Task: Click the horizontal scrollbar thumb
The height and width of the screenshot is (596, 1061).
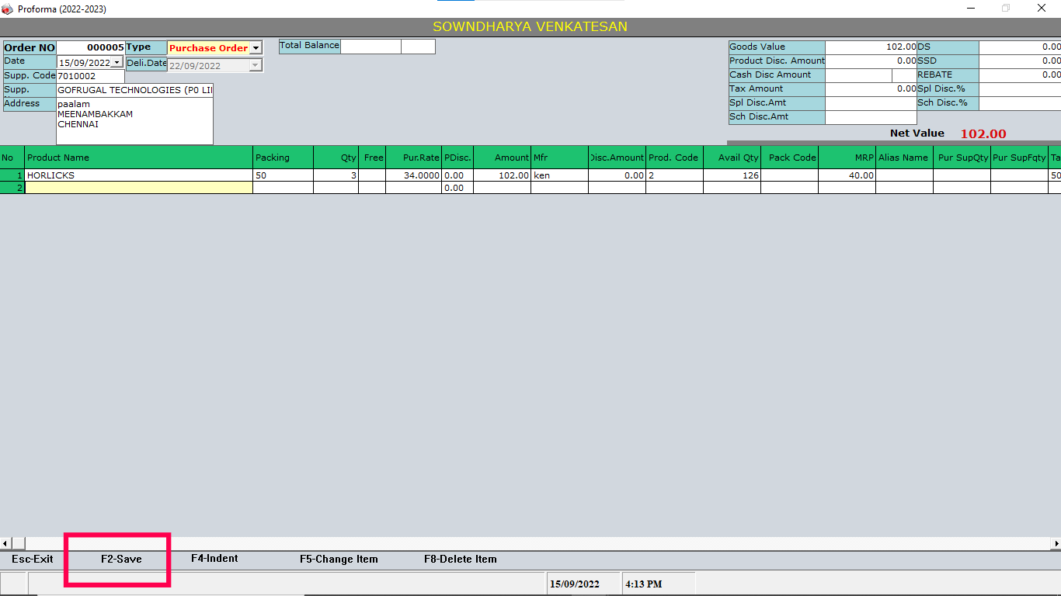Action: tap(19, 543)
